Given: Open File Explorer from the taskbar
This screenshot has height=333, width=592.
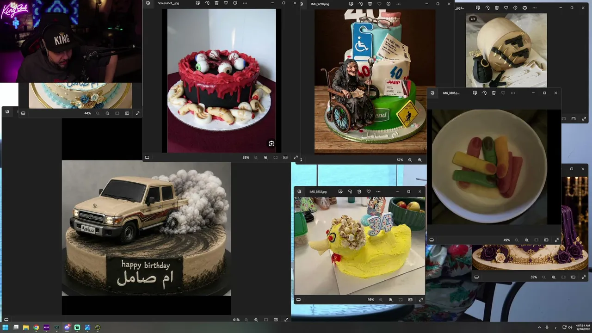Looking at the screenshot, I should [26, 327].
